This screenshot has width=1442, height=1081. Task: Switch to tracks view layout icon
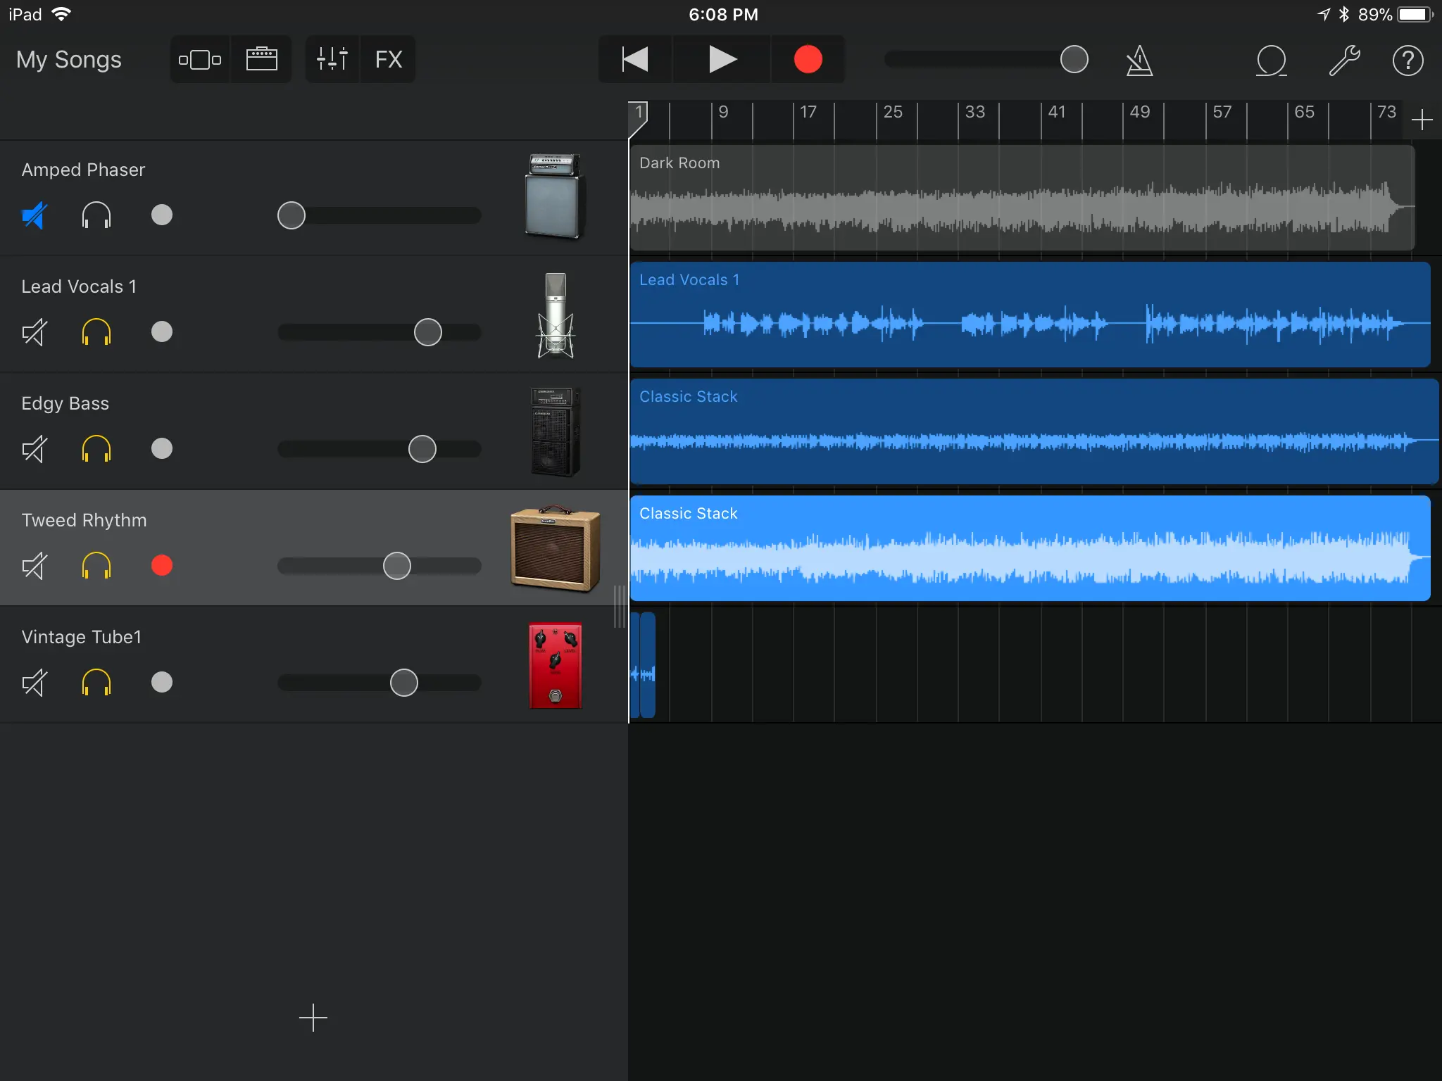point(200,59)
